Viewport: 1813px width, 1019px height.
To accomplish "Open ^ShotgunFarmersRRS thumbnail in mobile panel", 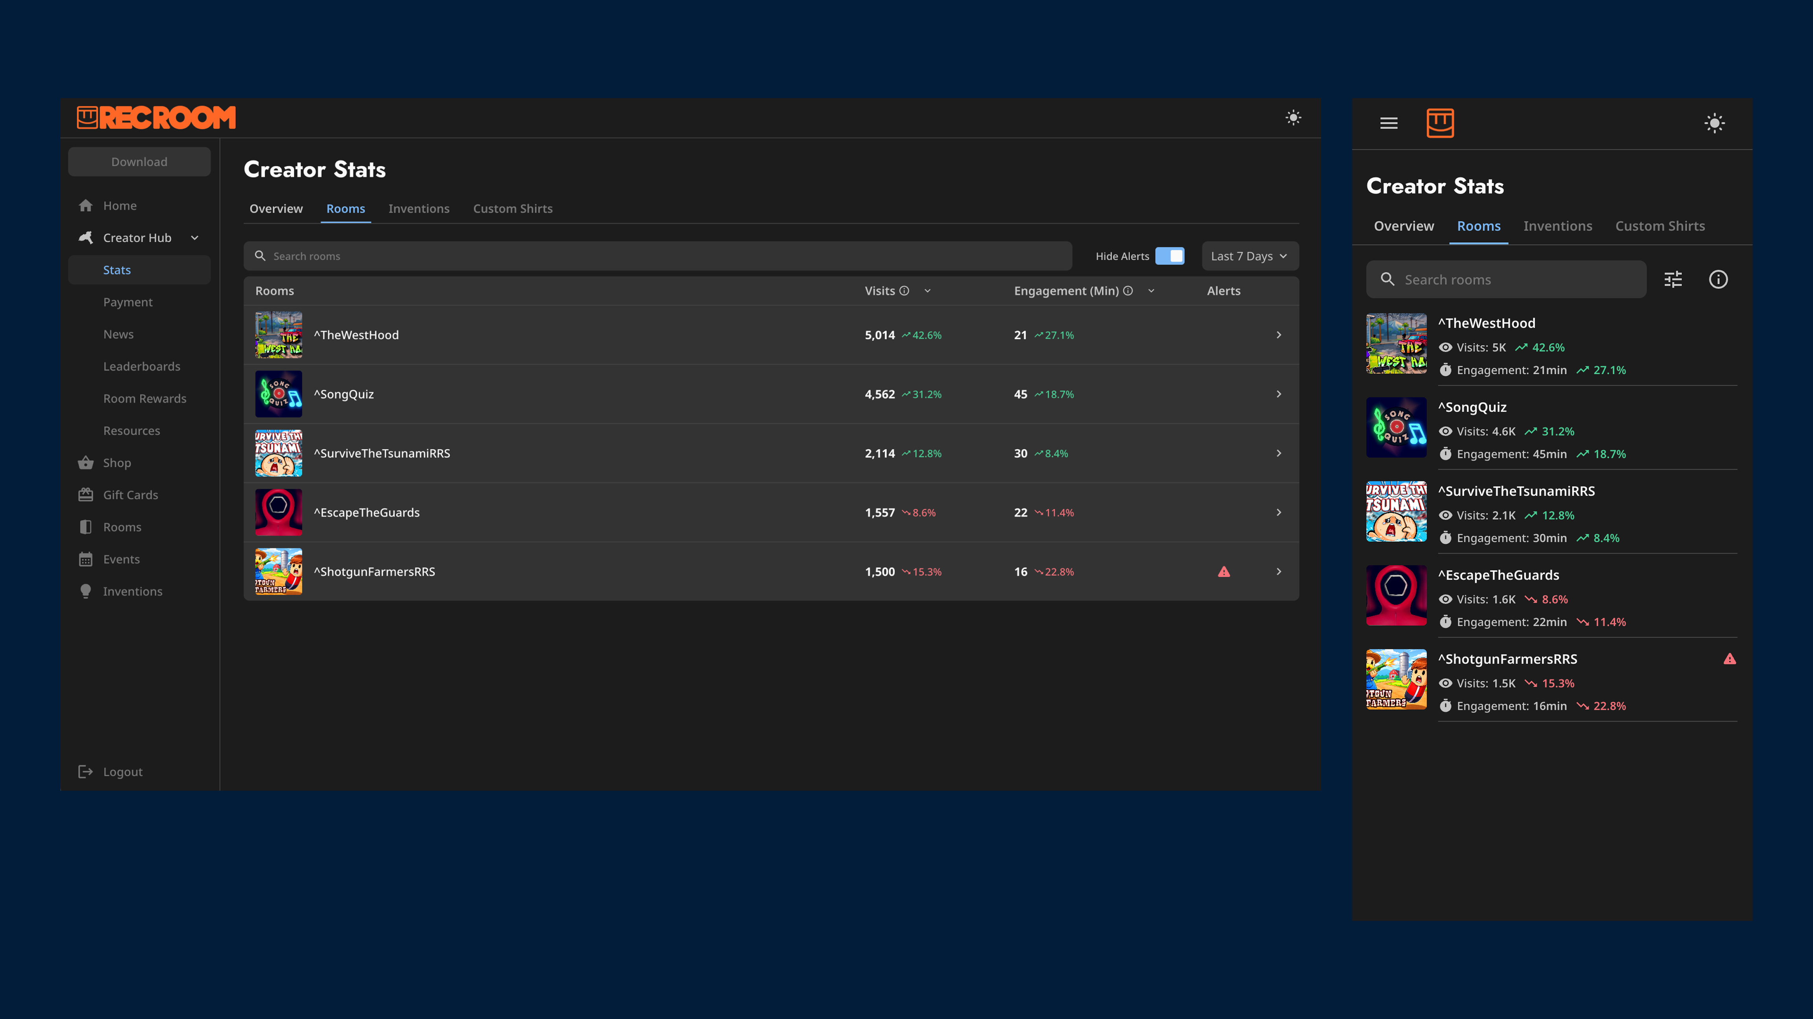I will click(1396, 679).
